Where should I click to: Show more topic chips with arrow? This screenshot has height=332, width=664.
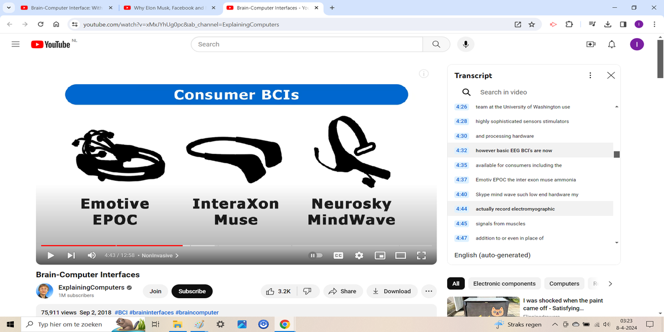[x=610, y=283]
